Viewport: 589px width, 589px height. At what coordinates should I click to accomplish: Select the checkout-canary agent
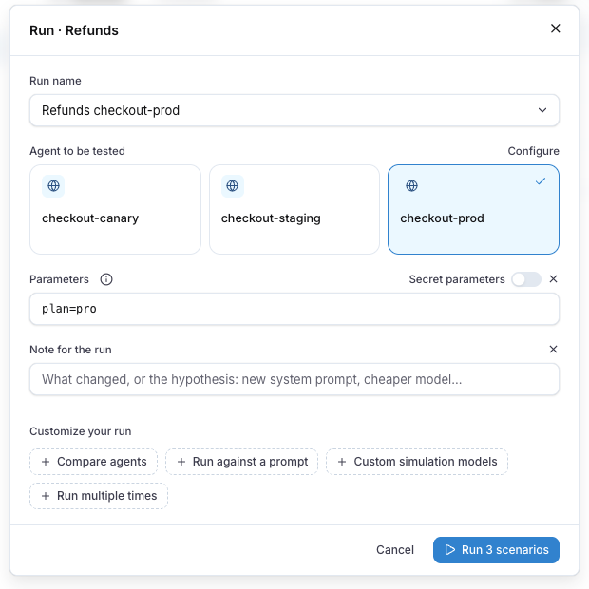coord(115,210)
